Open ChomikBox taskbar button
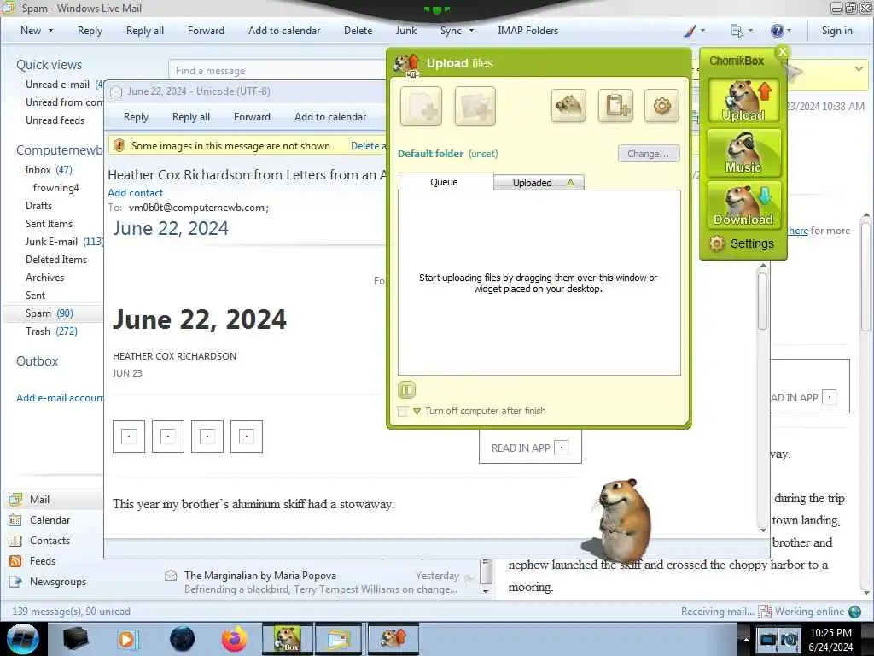The width and height of the screenshot is (874, 656). 287,639
